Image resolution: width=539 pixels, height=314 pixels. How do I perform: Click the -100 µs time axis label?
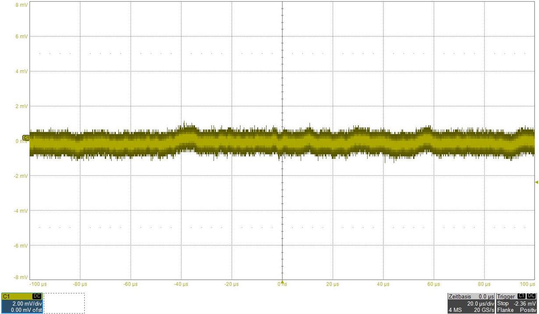(38, 284)
